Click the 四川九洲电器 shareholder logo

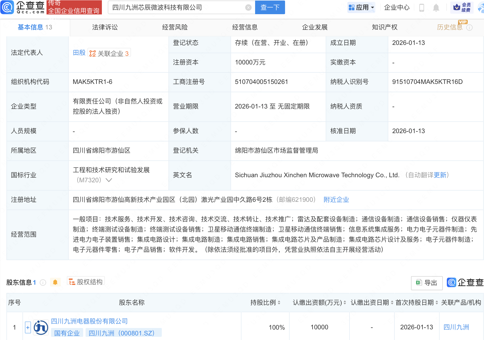[x=41, y=327]
